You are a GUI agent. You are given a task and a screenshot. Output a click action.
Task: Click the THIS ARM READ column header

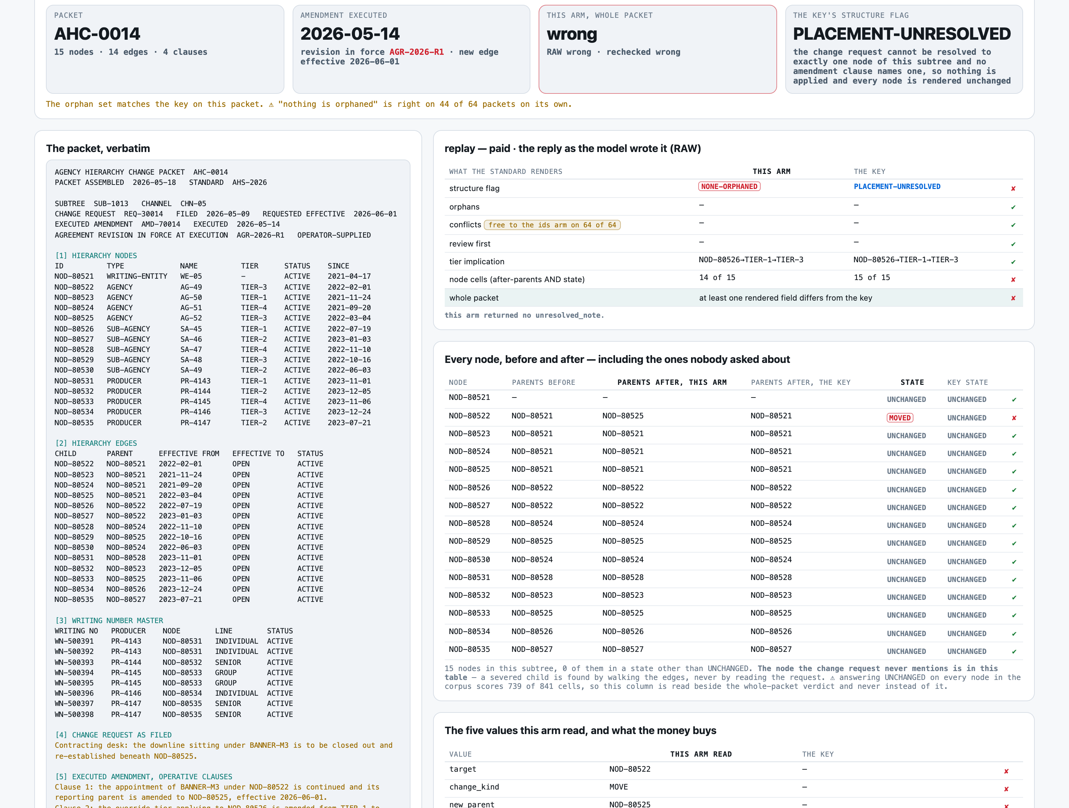701,754
